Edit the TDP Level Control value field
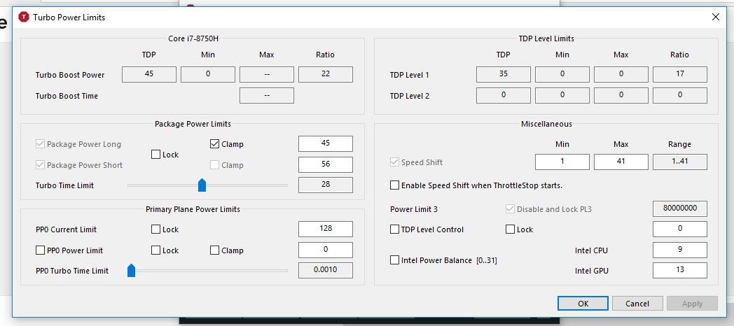Image resolution: width=734 pixels, height=326 pixels. (x=679, y=229)
